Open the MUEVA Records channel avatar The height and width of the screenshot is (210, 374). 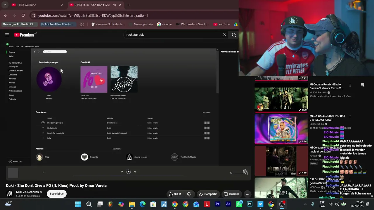pos(10,194)
